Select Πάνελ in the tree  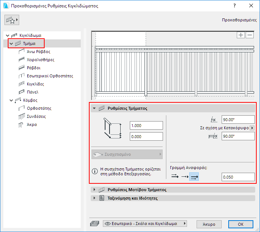tap(33, 92)
